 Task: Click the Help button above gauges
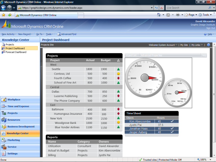(204, 55)
